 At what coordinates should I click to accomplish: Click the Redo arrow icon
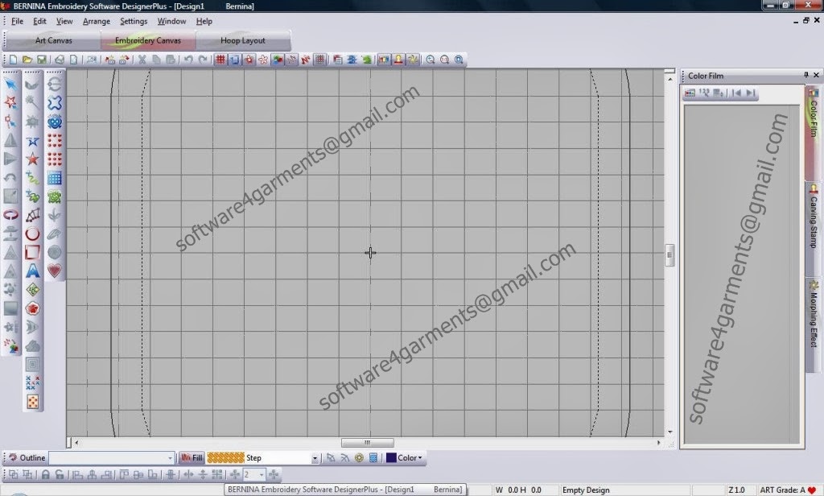[x=203, y=60]
